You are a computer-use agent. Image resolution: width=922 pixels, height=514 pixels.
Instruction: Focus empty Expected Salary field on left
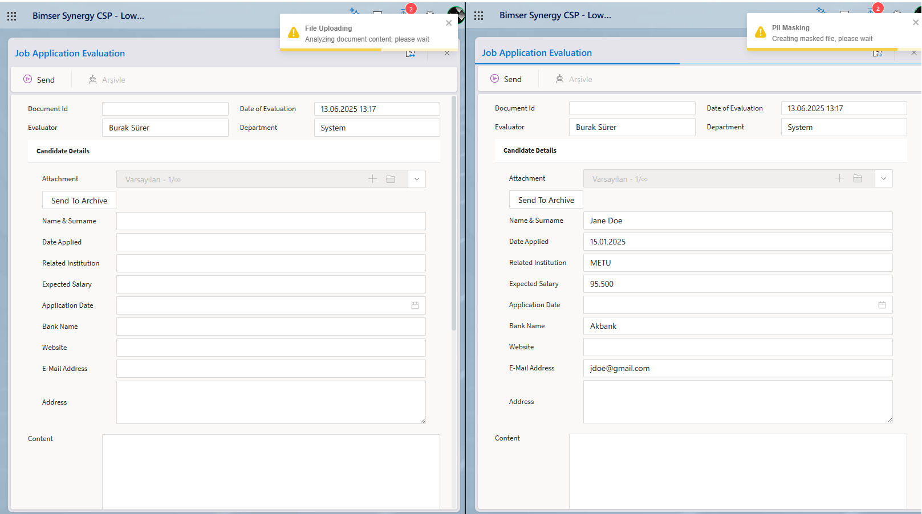[271, 284]
